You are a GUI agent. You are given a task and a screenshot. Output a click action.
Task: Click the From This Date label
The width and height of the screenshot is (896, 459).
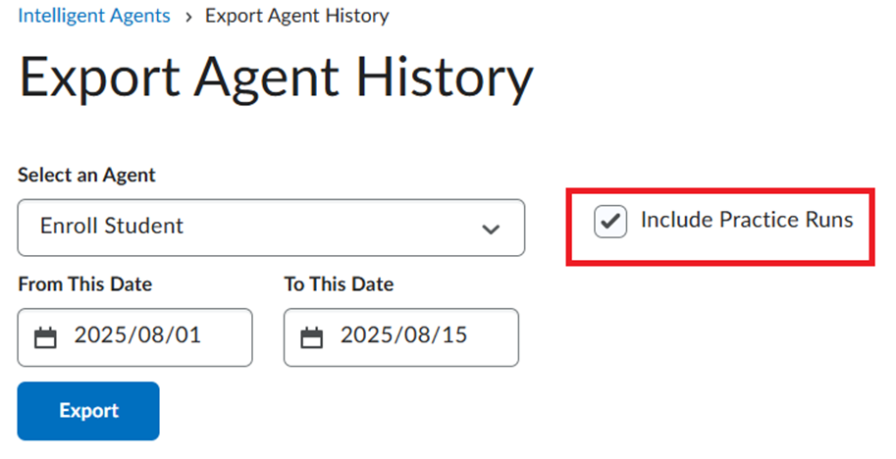(x=85, y=284)
